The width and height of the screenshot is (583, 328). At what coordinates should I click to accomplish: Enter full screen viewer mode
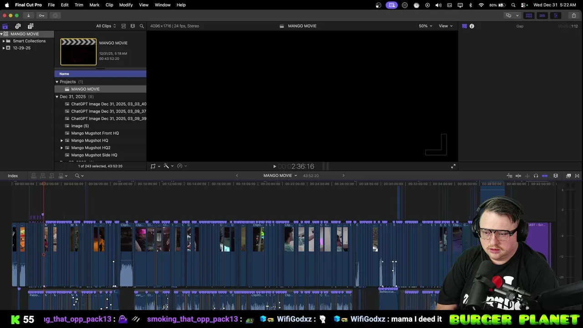(453, 166)
